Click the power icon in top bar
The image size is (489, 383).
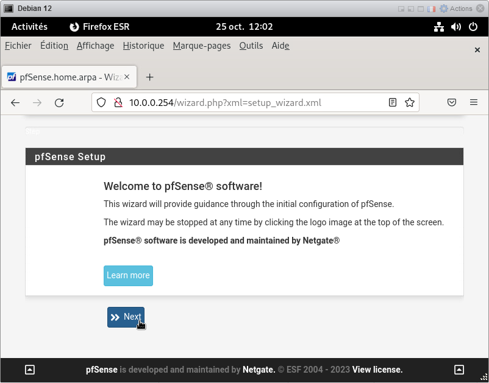click(473, 27)
